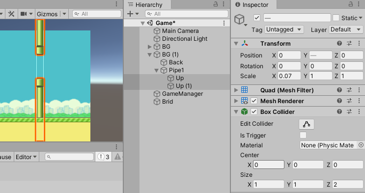Image resolution: width=365 pixels, height=193 pixels.
Task: Click the Size Z field showing 2
Action: tap(348, 184)
